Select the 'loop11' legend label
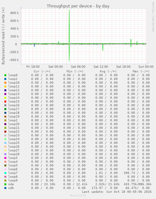Screen dimensions: 156x199 tap(14, 86)
